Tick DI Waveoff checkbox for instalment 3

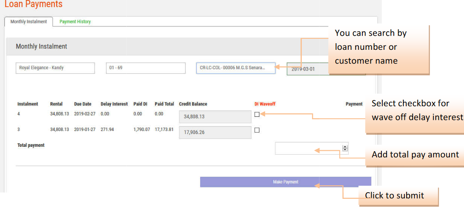coord(257,130)
